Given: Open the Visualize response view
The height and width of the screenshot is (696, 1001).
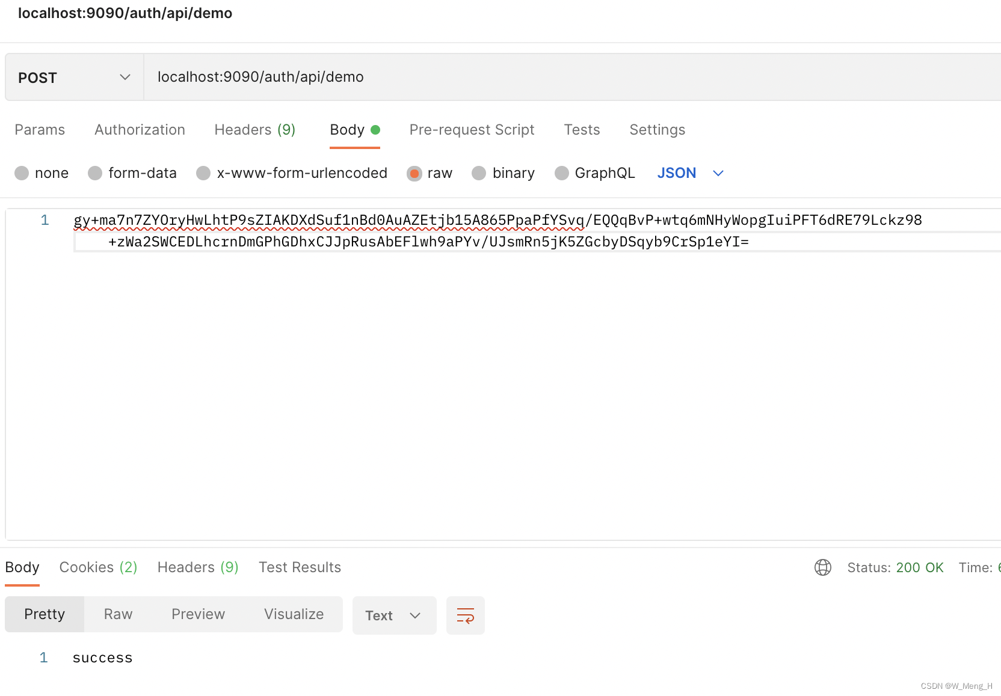Looking at the screenshot, I should pos(294,614).
